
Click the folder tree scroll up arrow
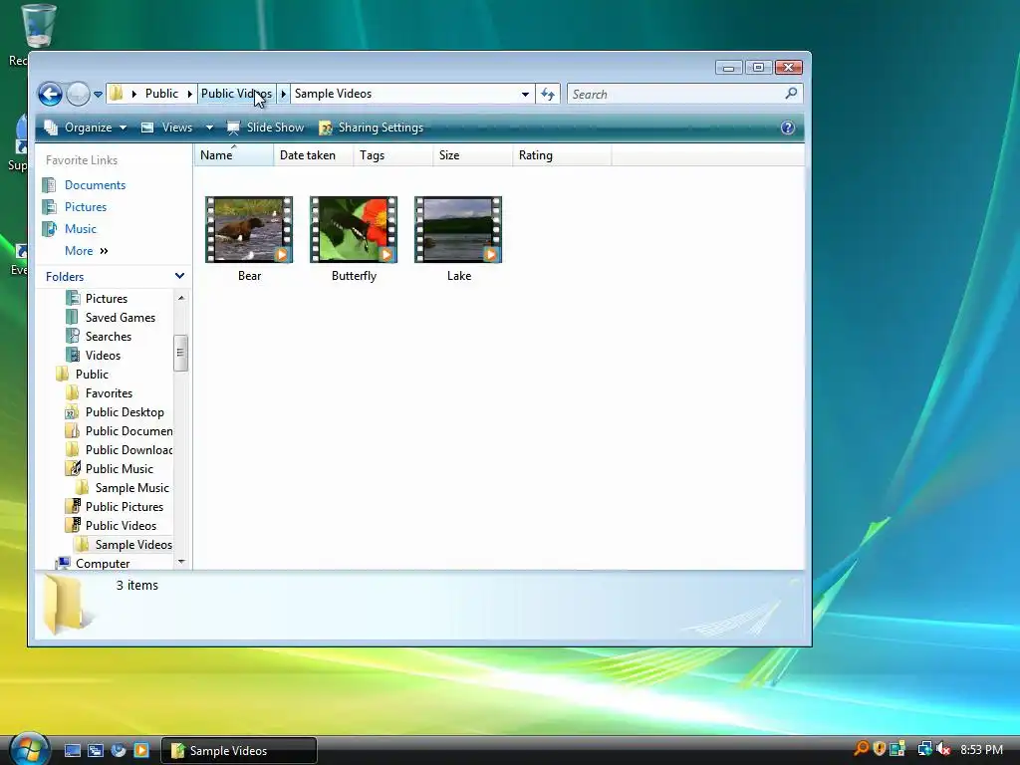coord(181,298)
